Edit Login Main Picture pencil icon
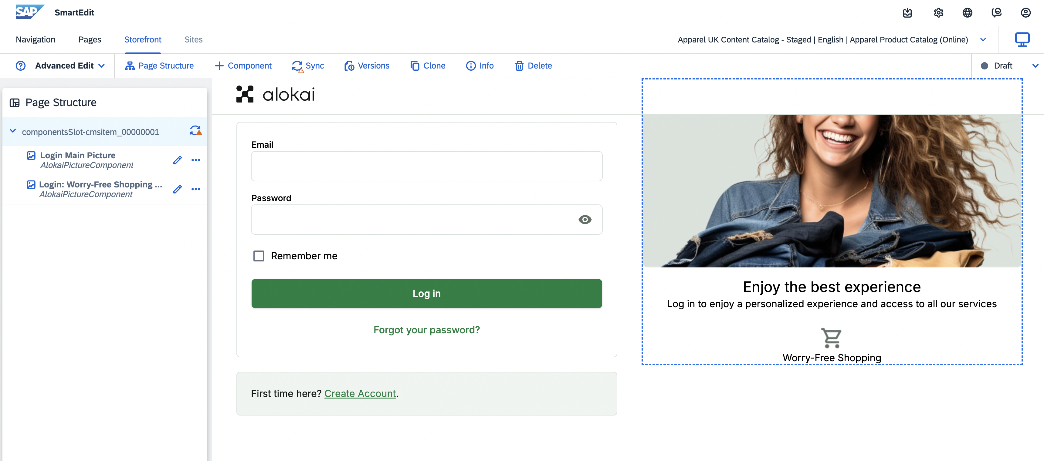The height and width of the screenshot is (461, 1044). pos(177,160)
